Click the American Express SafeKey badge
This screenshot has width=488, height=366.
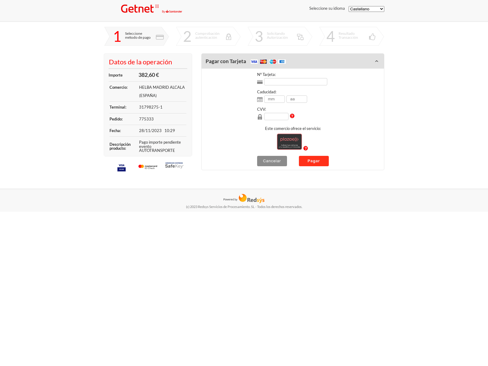pos(174,165)
